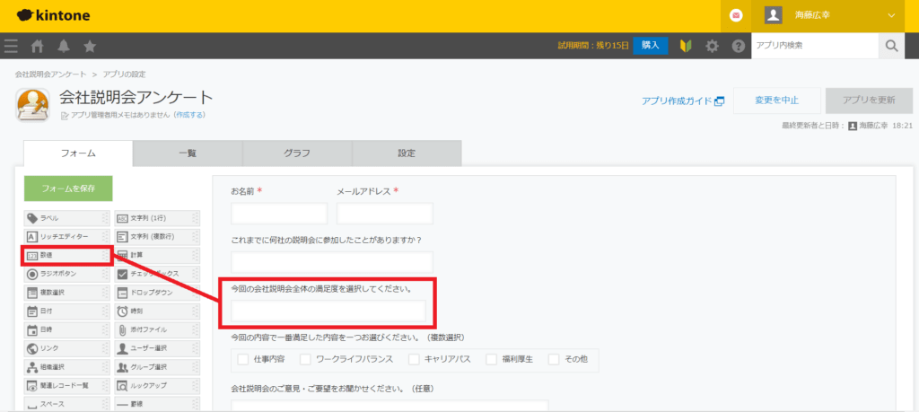Click the favorites star icon
Viewport: 919px width, 412px height.
90,46
